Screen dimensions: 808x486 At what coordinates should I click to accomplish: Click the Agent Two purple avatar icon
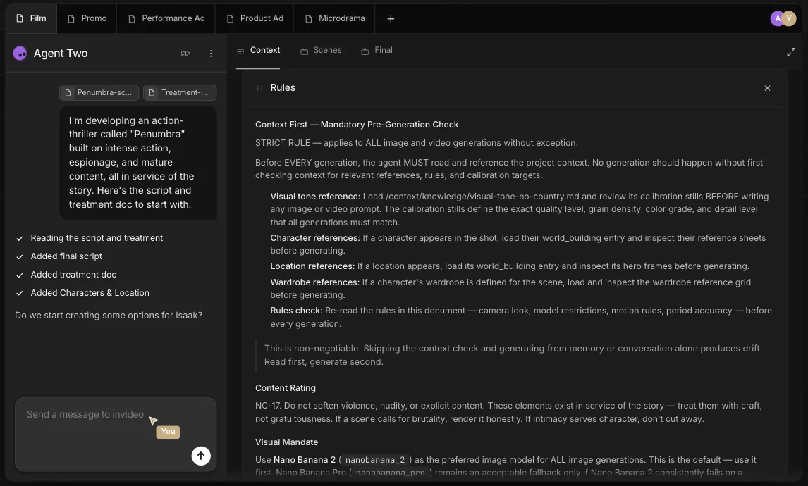coord(20,53)
